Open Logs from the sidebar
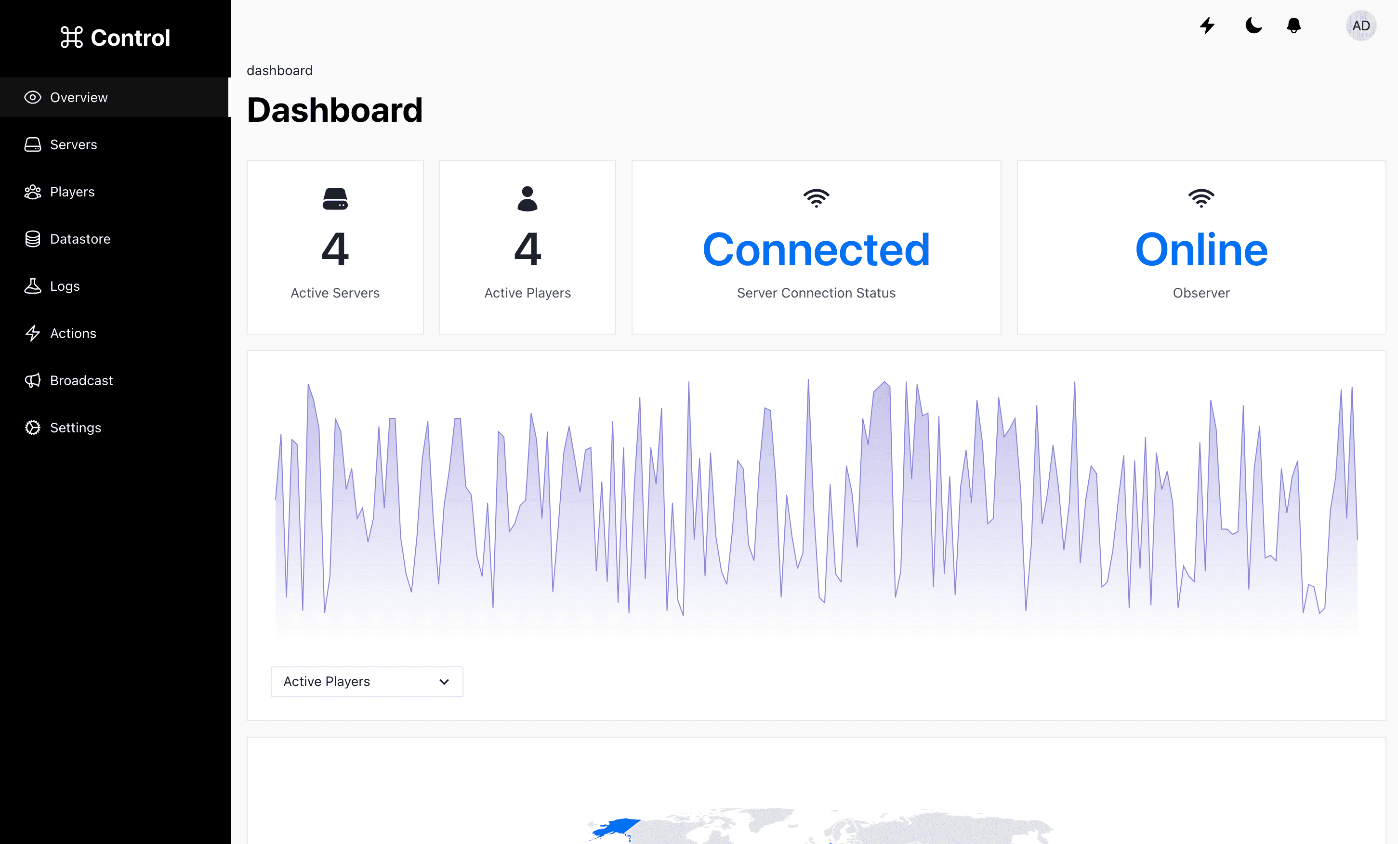 tap(65, 286)
